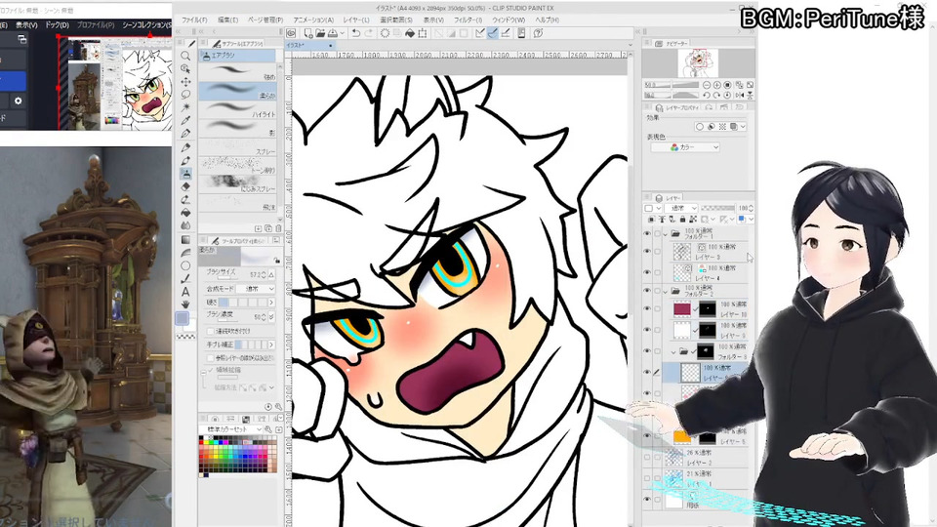
Task: Open the Filter menu
Action: [x=468, y=20]
